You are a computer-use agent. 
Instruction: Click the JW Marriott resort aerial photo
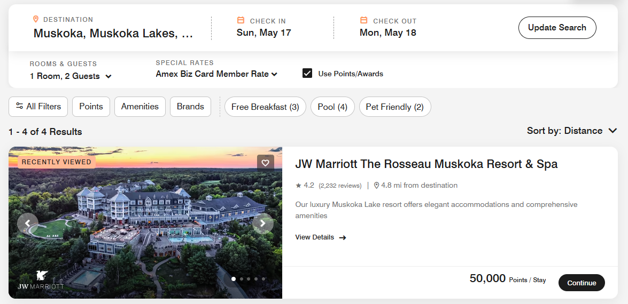tap(145, 222)
